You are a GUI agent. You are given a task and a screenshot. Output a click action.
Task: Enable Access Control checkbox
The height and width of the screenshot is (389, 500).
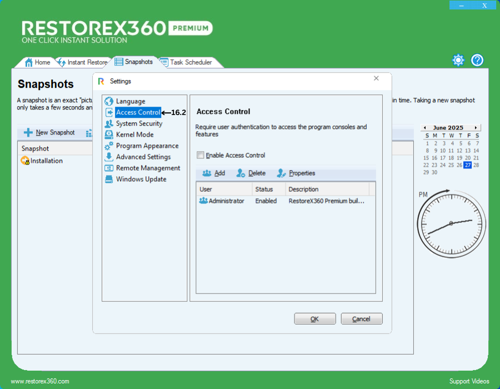click(201, 155)
